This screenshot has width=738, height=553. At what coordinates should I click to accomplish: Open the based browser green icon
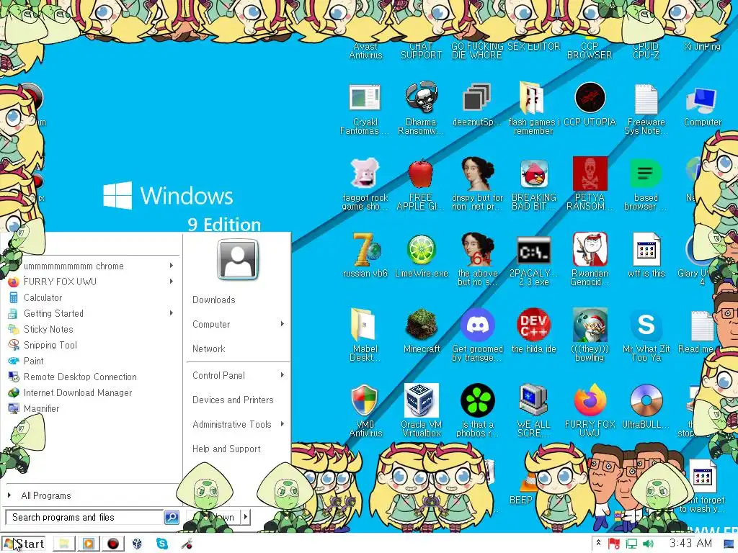646,174
